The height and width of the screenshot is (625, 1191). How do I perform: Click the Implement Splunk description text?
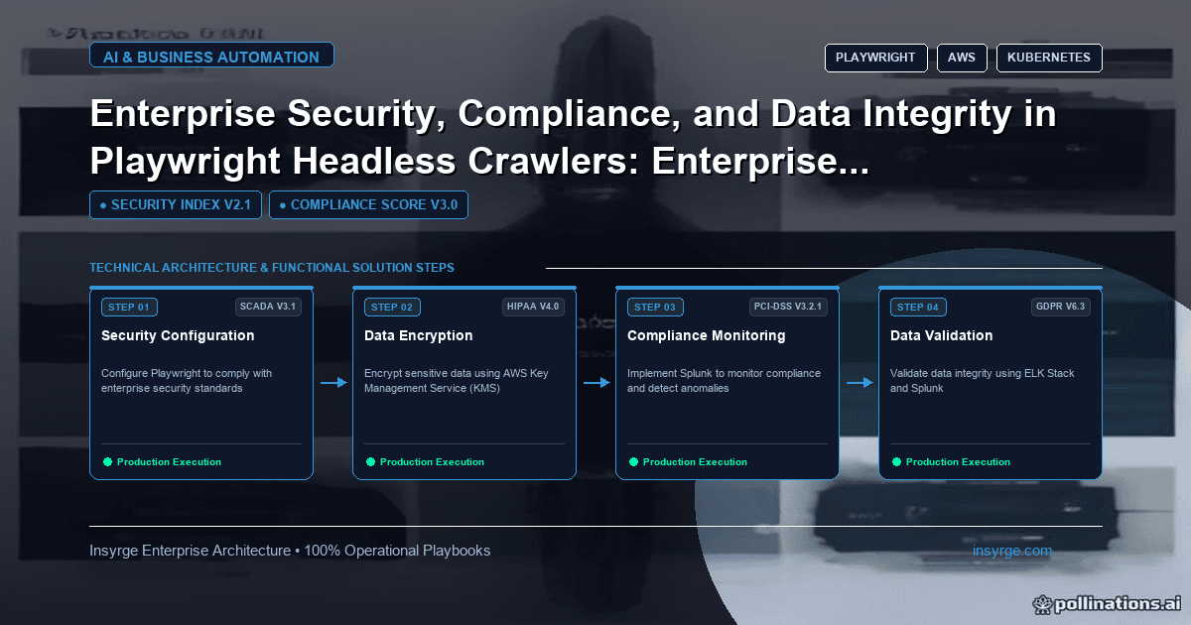click(724, 381)
